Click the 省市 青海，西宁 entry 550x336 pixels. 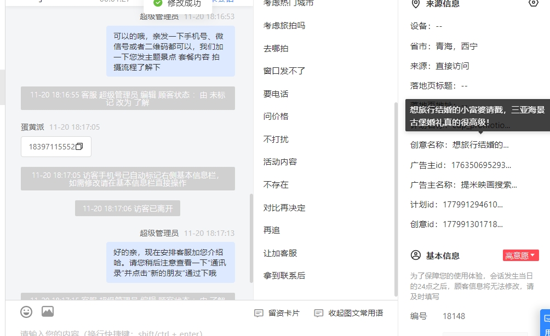click(444, 47)
